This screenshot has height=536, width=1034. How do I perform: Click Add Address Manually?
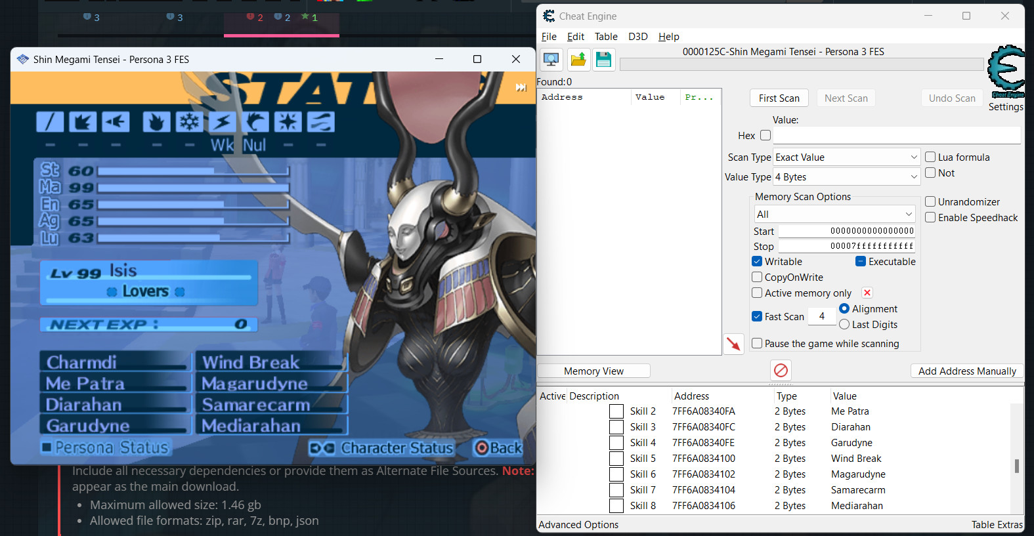[x=967, y=371]
